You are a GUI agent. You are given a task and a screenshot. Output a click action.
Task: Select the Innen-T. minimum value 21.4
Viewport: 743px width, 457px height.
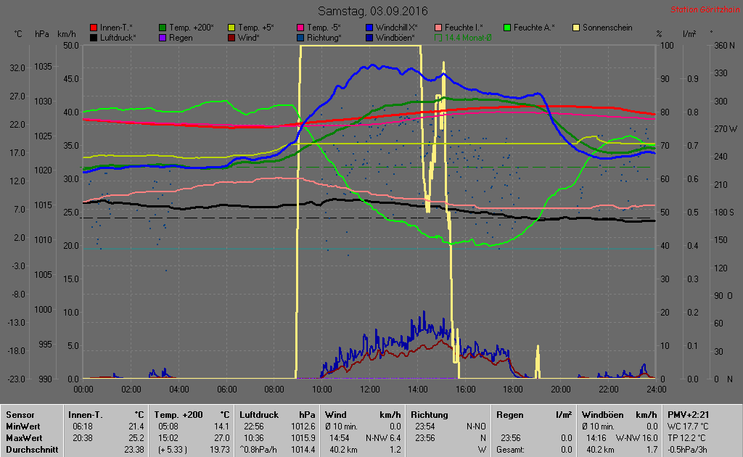point(136,427)
